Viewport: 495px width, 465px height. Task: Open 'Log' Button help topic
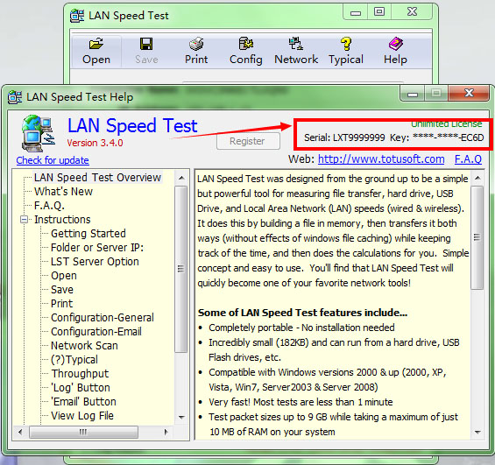pos(81,387)
